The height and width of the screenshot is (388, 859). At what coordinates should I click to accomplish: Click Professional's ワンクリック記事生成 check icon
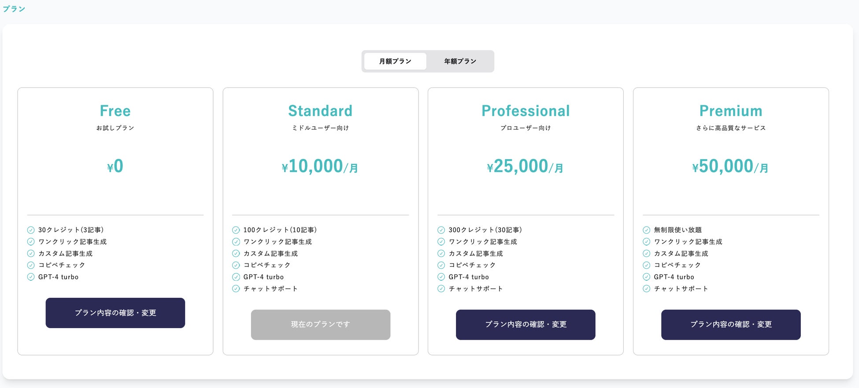tap(441, 242)
